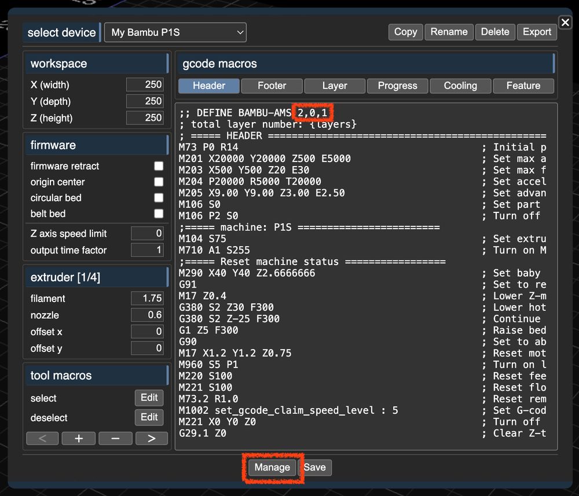Image resolution: width=579 pixels, height=496 pixels.
Task: Add an extruder with the + button
Action: 79,439
